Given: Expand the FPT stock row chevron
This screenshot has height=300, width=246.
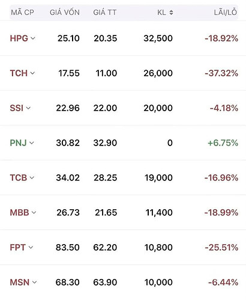Looking at the screenshot, I should [x=31, y=247].
